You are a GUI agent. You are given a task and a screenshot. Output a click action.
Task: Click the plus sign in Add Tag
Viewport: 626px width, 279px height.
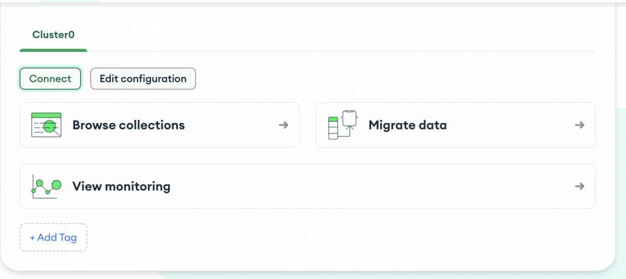pos(32,237)
